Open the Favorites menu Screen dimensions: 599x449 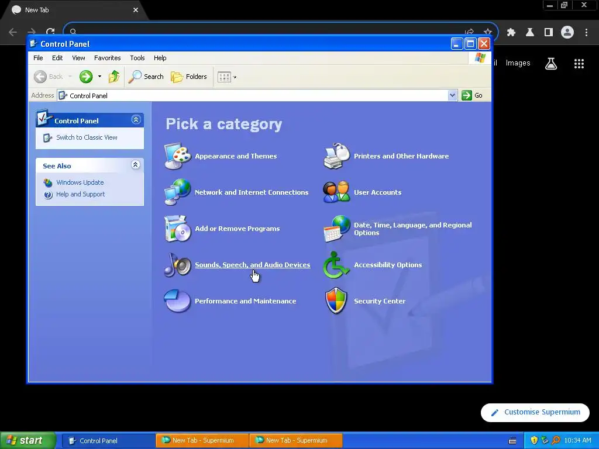click(x=108, y=58)
